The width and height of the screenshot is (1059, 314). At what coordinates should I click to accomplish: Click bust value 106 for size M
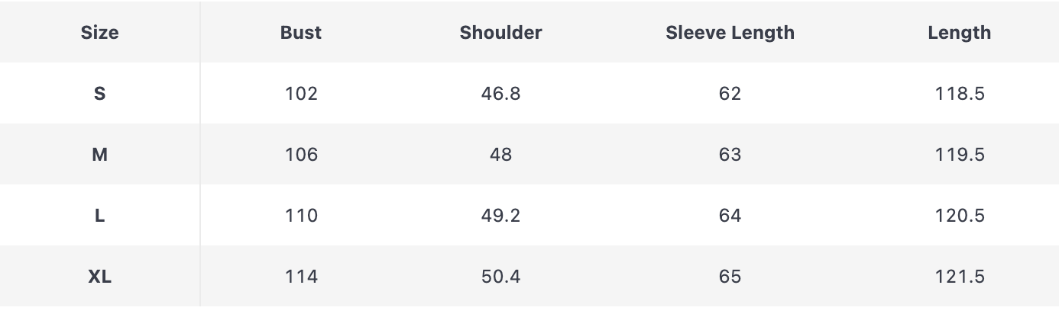tap(301, 155)
